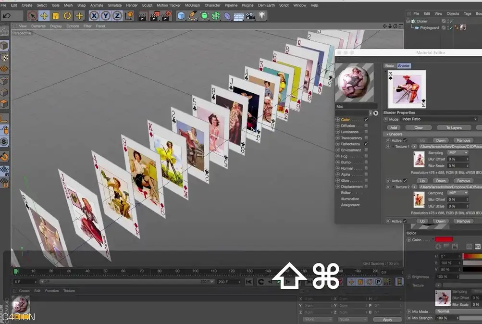
Task: Click the Add button under Shader Properties
Action: coord(394,127)
